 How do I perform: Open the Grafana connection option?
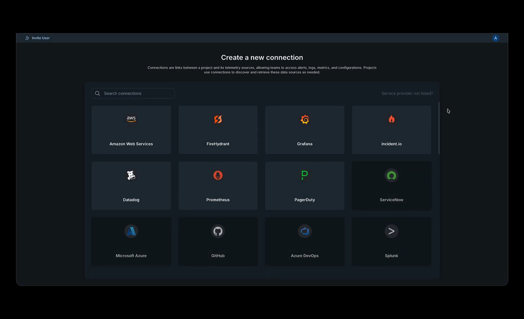pyautogui.click(x=304, y=130)
